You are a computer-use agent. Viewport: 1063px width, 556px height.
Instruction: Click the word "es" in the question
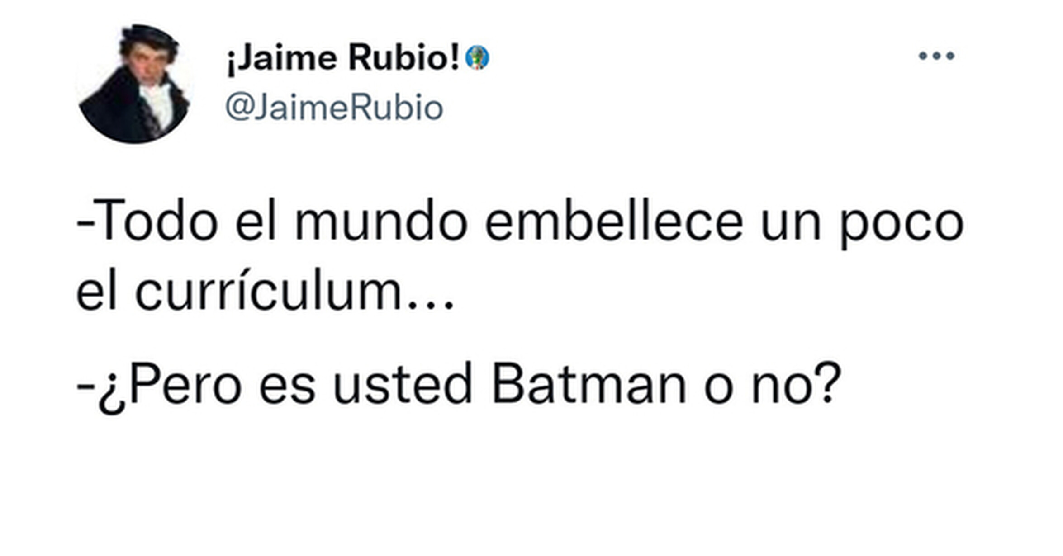pyautogui.click(x=287, y=390)
